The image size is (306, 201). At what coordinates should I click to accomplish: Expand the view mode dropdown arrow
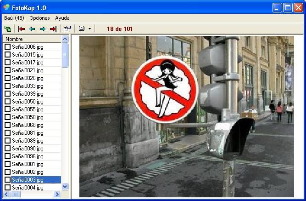89,29
